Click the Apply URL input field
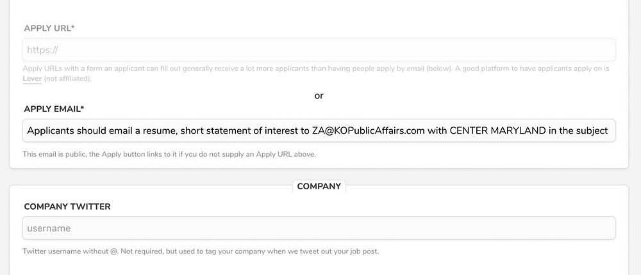Viewport: 641px width, 275px height. (x=319, y=50)
